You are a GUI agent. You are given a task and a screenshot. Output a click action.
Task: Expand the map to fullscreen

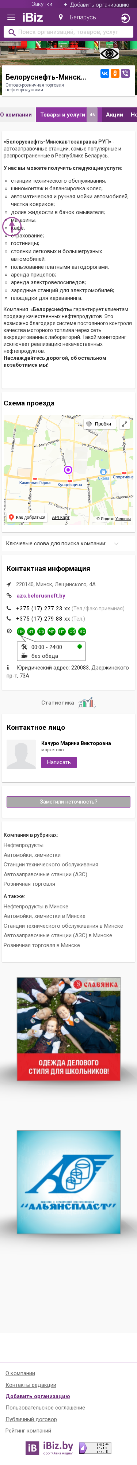coord(125,424)
